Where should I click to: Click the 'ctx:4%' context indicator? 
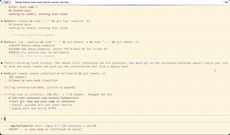click(x=91, y=126)
